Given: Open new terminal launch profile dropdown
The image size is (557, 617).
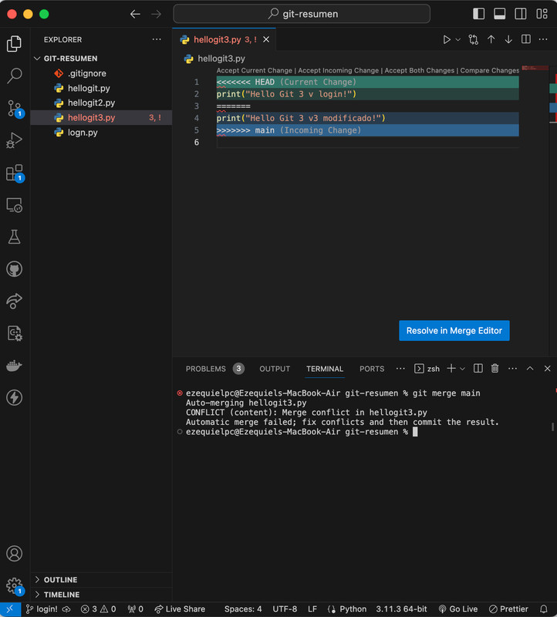Looking at the screenshot, I should [463, 369].
